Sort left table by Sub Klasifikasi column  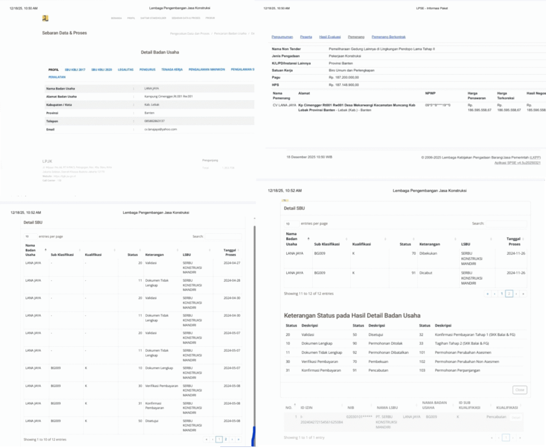point(64,255)
